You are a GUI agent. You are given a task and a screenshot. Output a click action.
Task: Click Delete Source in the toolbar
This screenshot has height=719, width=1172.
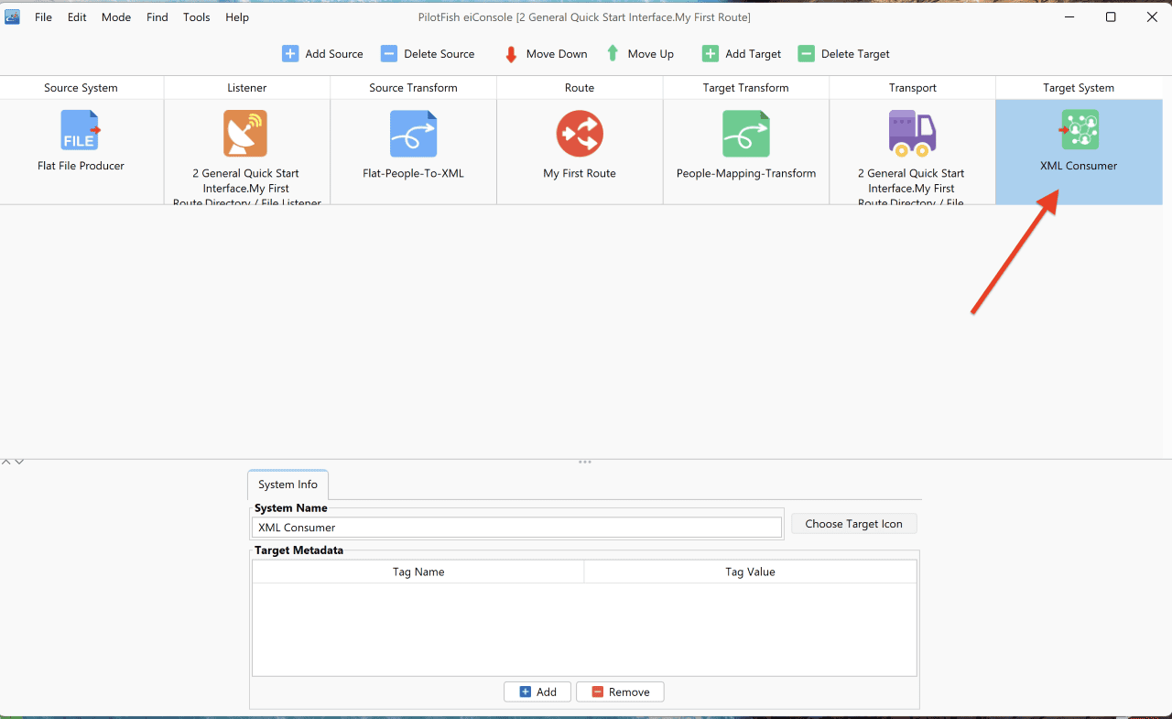428,54
